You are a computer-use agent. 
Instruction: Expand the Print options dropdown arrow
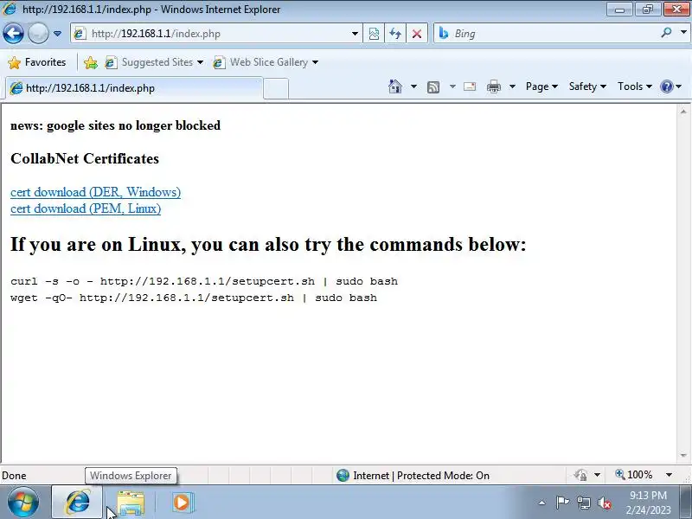512,86
